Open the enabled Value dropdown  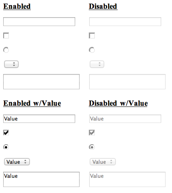point(17,162)
